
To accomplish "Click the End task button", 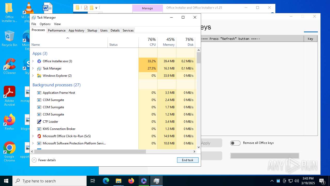I will 188,160.
